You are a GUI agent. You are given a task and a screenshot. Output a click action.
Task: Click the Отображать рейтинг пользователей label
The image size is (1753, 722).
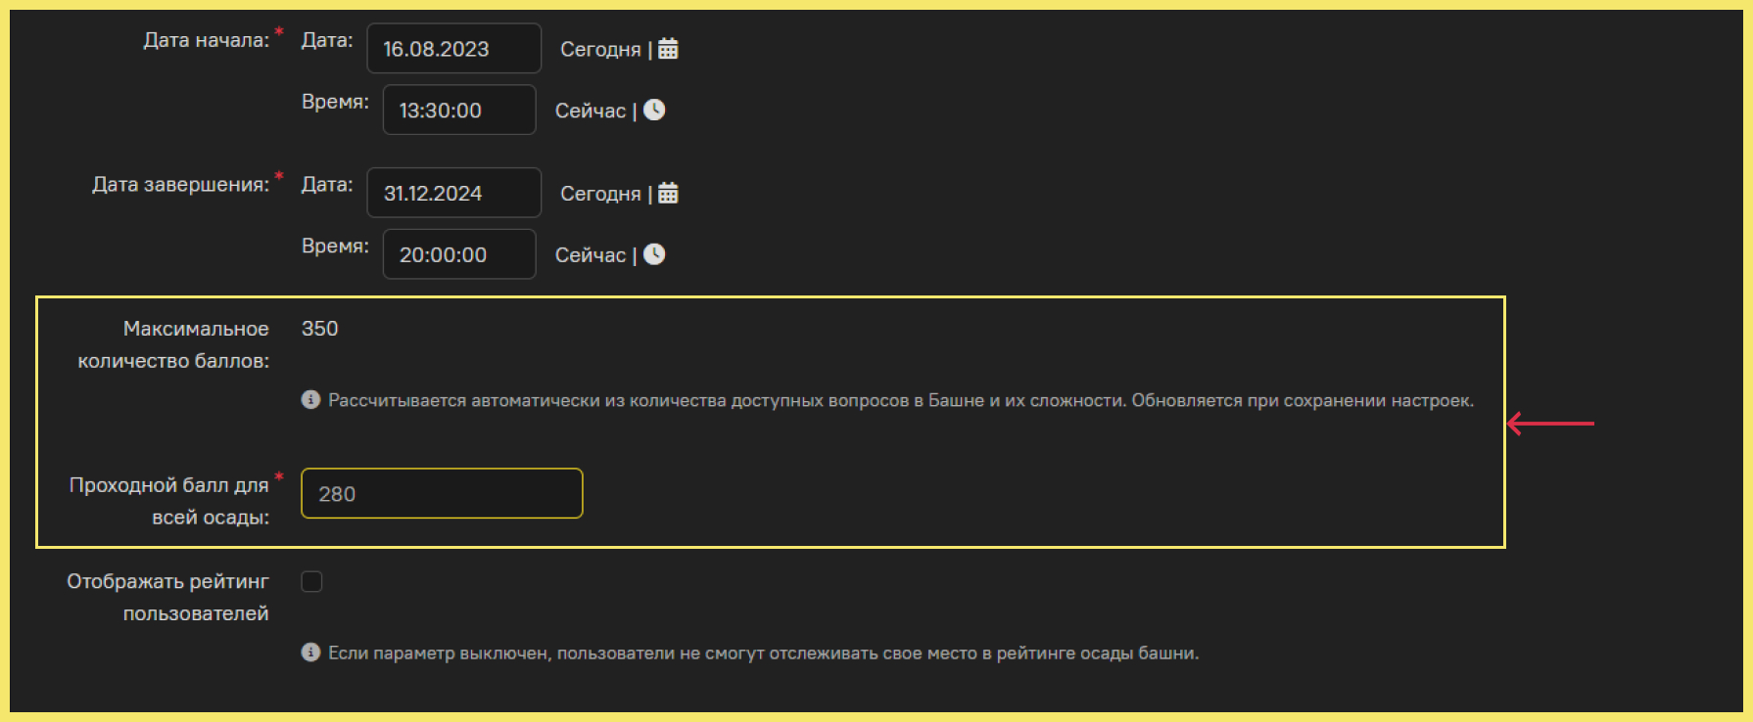click(167, 597)
